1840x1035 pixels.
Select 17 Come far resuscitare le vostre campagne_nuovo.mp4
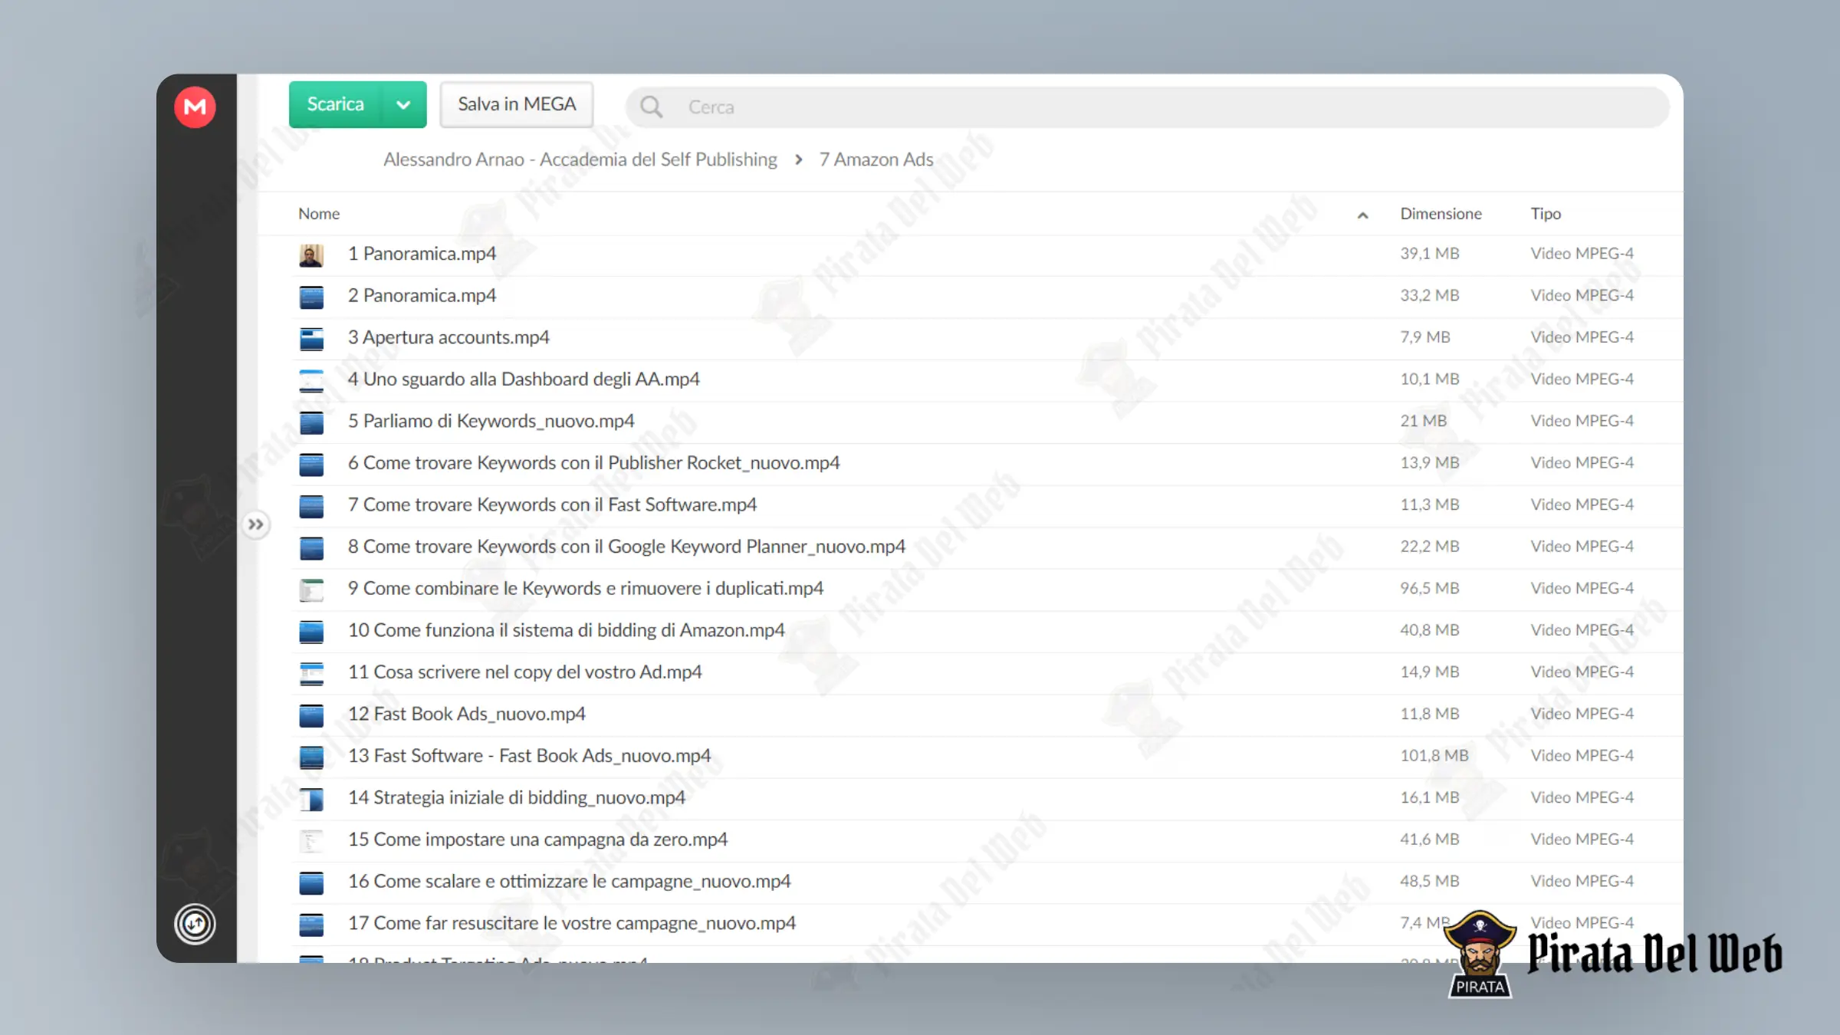pos(571,923)
